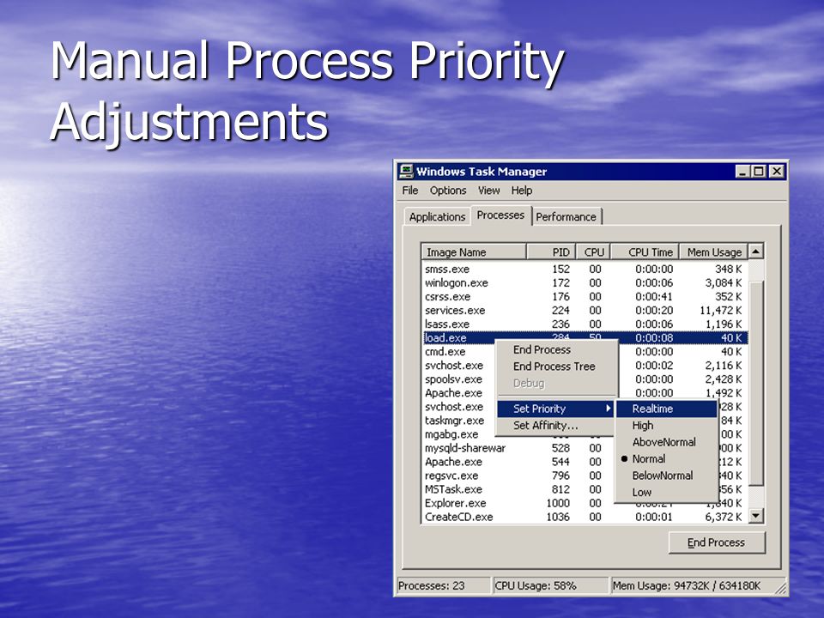Image resolution: width=824 pixels, height=618 pixels.
Task: Click the CPU Usage: 58% status entry
Action: (550, 585)
